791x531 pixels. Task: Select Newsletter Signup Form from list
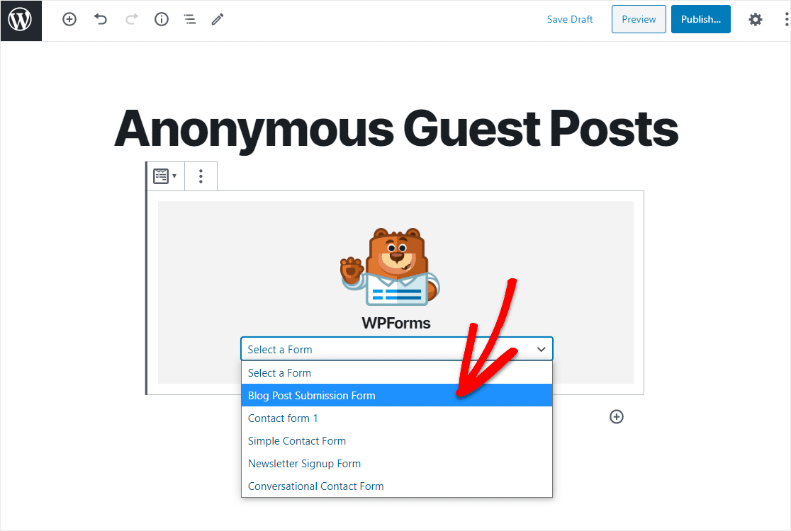tap(397, 464)
